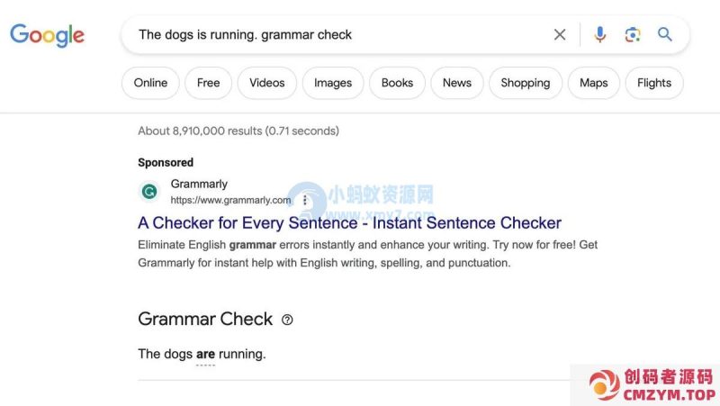
Task: Select the Online filter chip
Action: pos(150,83)
